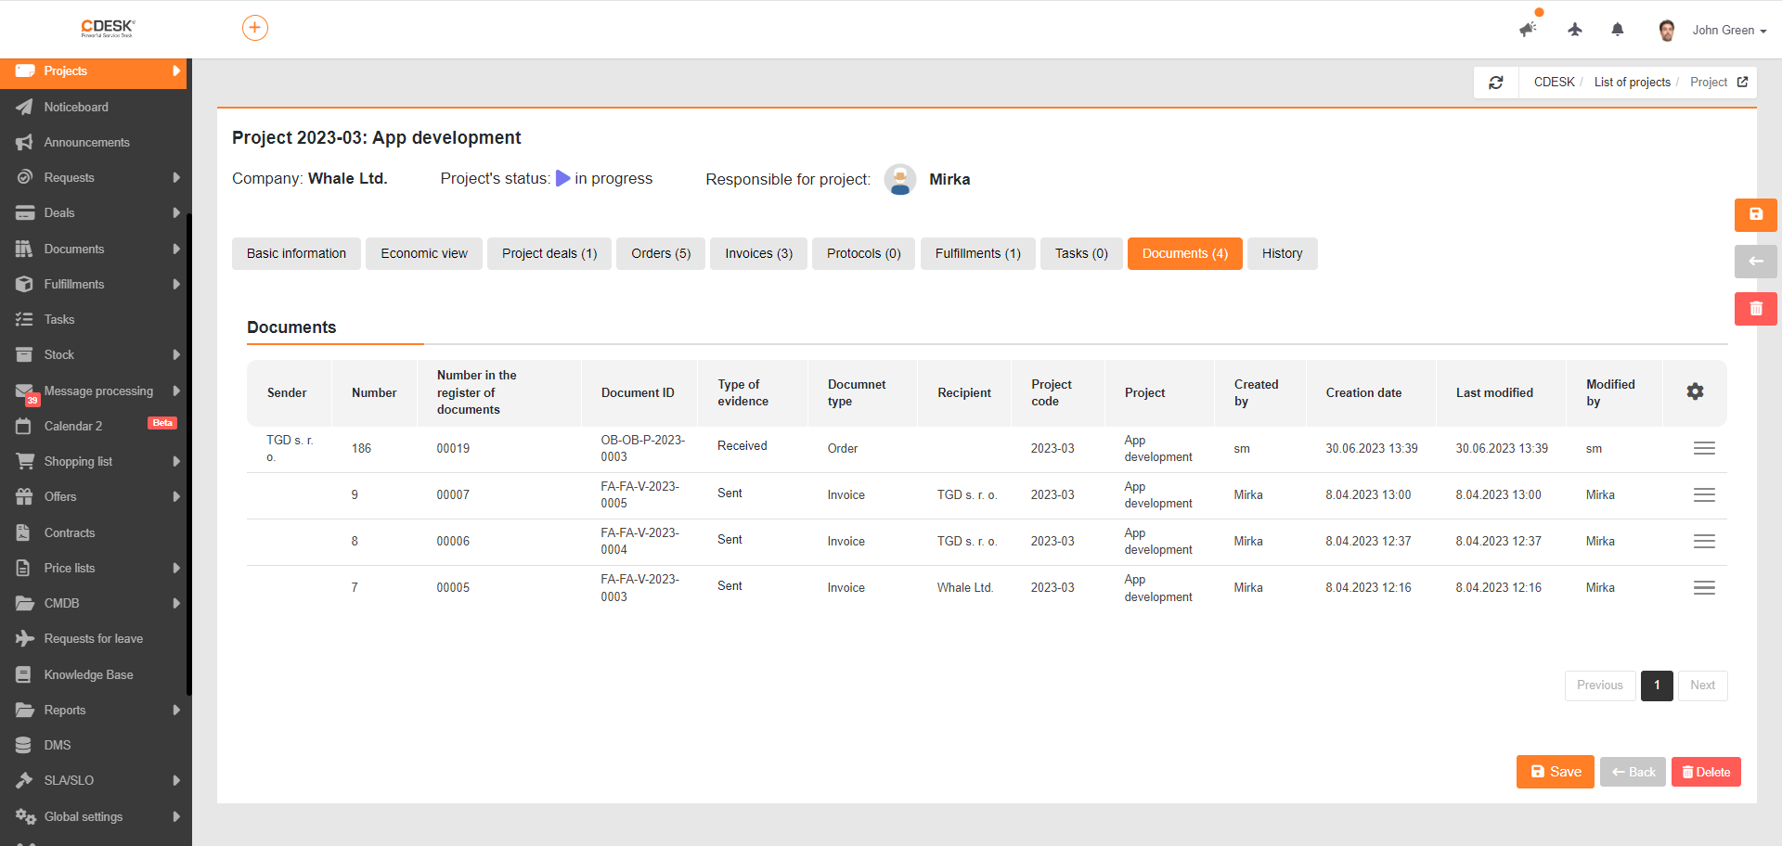Expand the Projects sidebar menu arrow
The height and width of the screenshot is (846, 1782).
175,71
